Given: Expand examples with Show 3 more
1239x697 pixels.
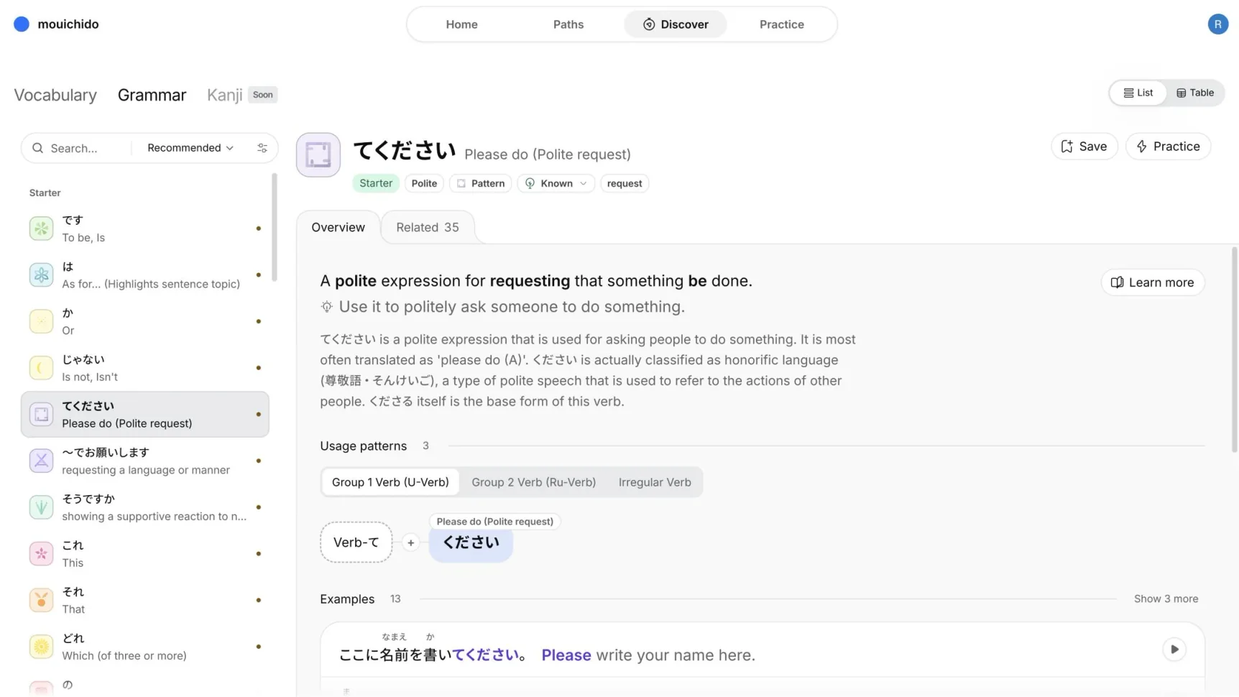Looking at the screenshot, I should point(1166,599).
